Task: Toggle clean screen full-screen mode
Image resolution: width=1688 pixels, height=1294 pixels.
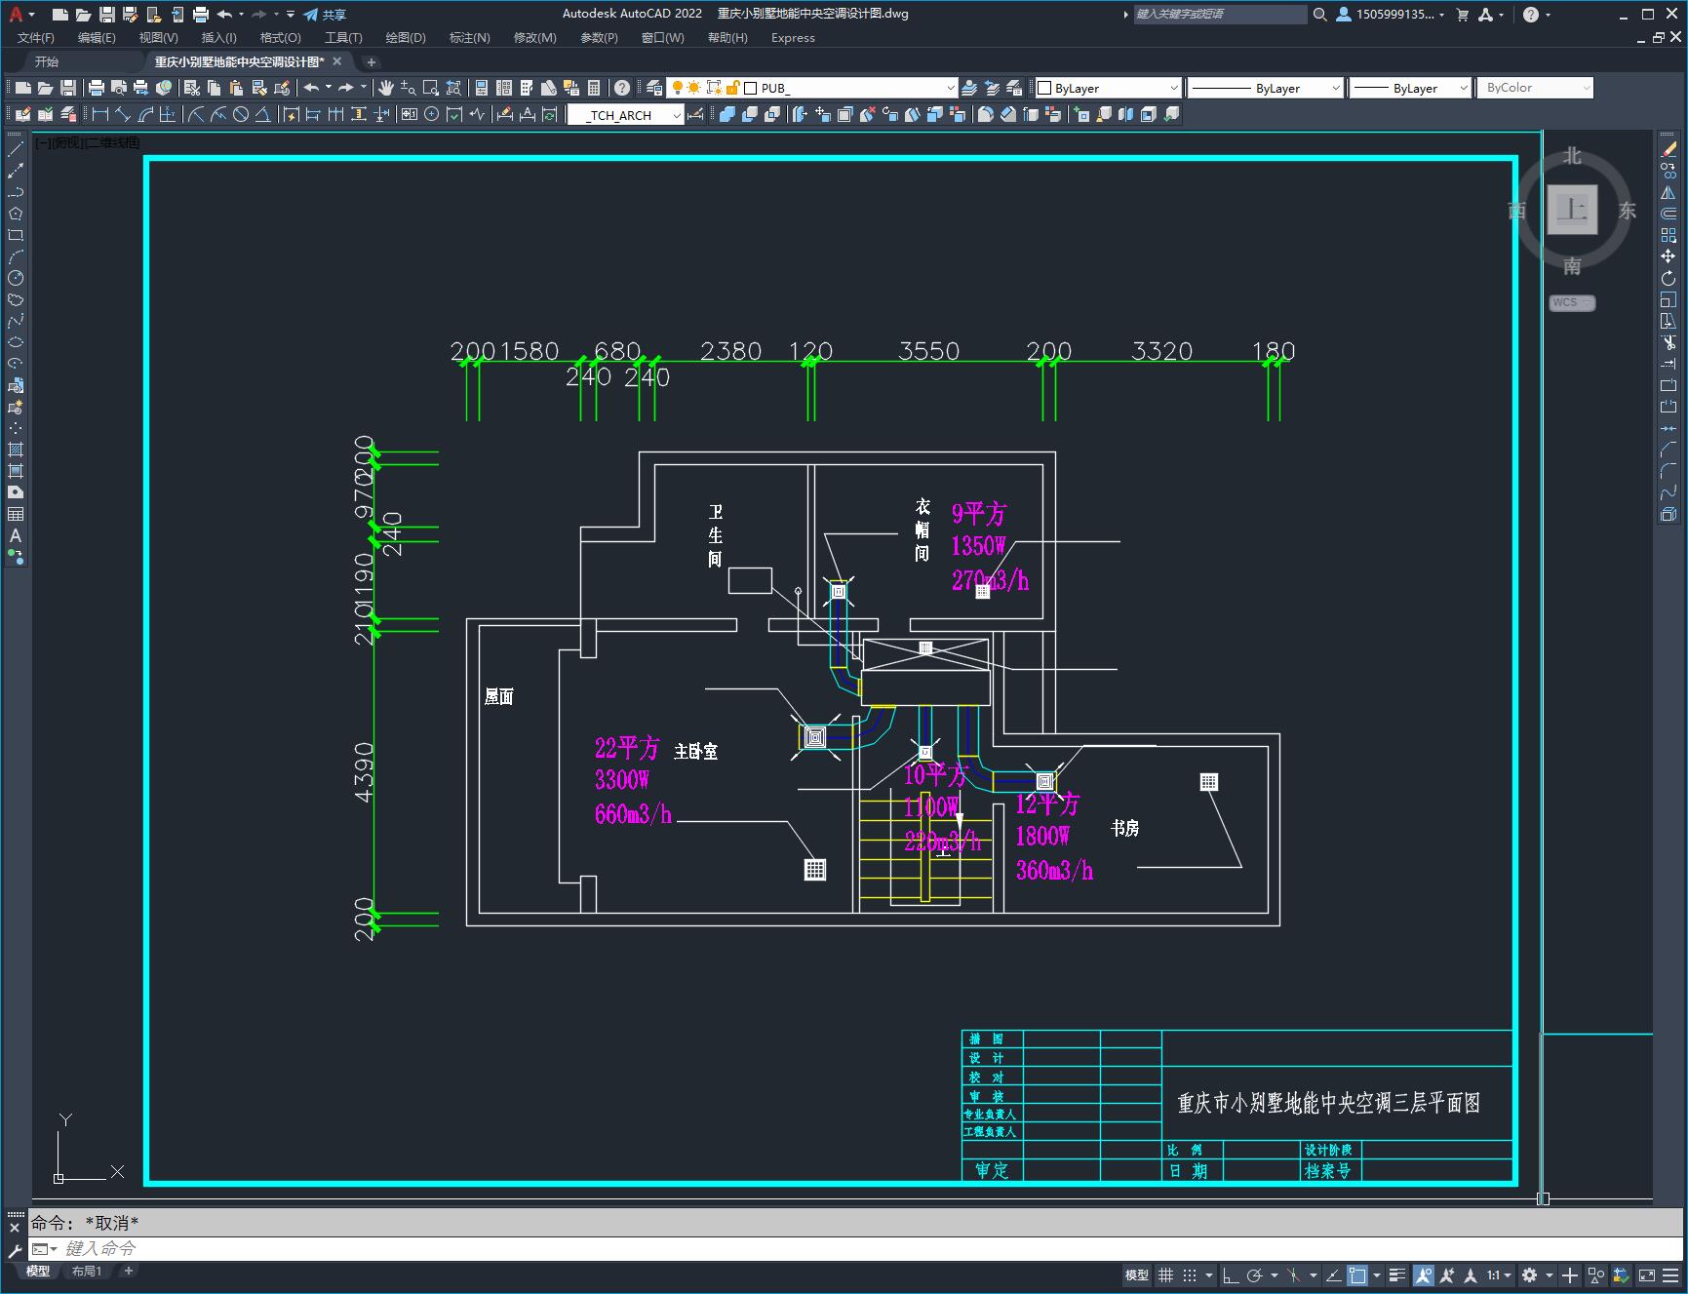Action: [x=1647, y=1274]
